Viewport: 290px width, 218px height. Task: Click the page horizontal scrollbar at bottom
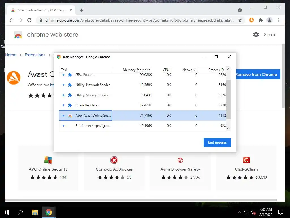pos(141,200)
